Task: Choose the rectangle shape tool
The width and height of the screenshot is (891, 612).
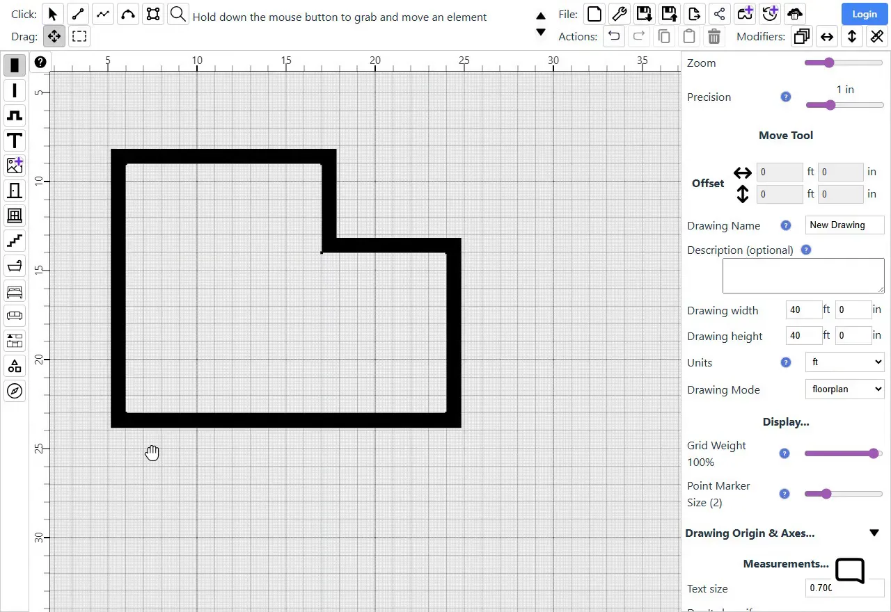Action: coord(153,14)
